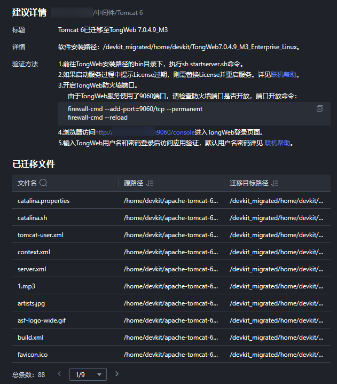Viewport: 337px width, 384px height.
Task: Click the 迁移目标路径 column header label
Action: pyautogui.click(x=249, y=183)
